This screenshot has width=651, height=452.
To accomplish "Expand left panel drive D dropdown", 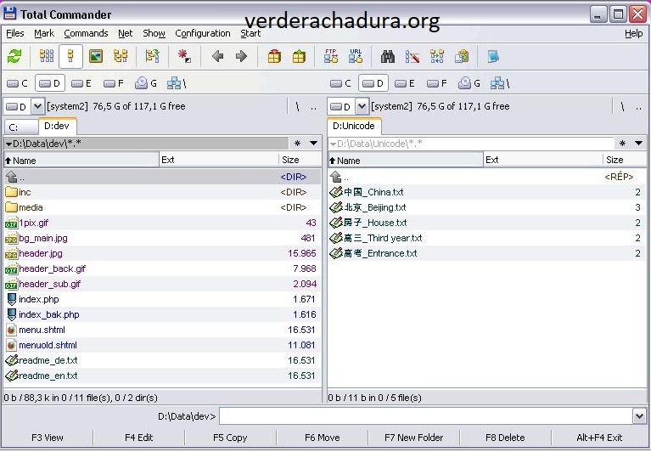I will 37,107.
